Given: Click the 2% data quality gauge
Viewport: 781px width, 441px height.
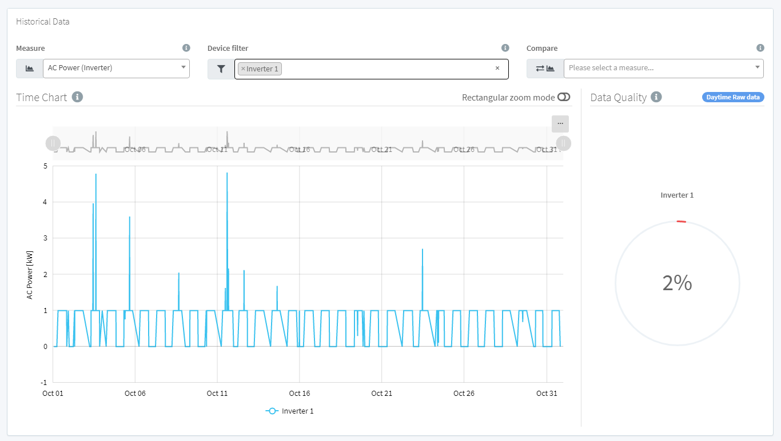Looking at the screenshot, I should [x=677, y=283].
